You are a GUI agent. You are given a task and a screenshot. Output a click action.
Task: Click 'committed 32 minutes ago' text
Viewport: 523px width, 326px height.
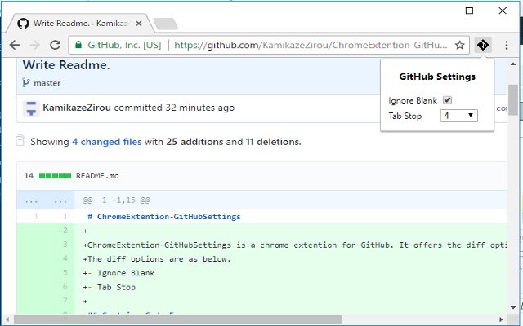coord(174,108)
